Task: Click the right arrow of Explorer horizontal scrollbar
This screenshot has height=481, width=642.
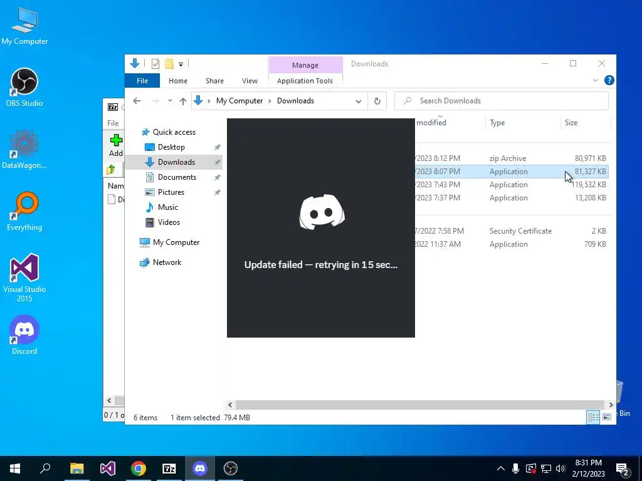Action: 611,405
